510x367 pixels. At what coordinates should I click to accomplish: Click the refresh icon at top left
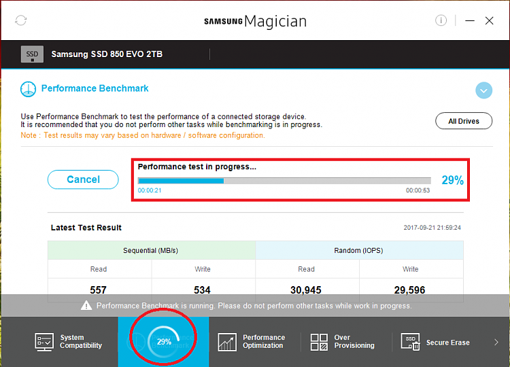tap(21, 20)
